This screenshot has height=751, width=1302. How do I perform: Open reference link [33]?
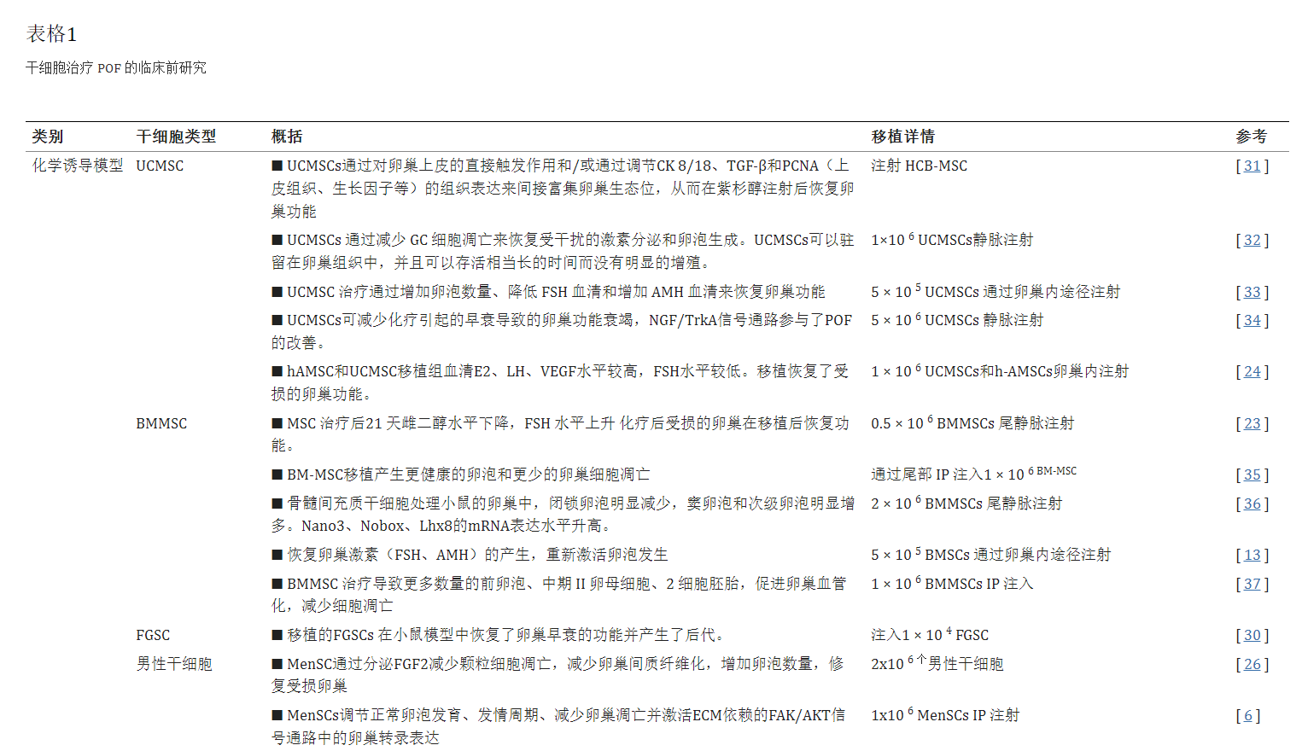[1252, 292]
